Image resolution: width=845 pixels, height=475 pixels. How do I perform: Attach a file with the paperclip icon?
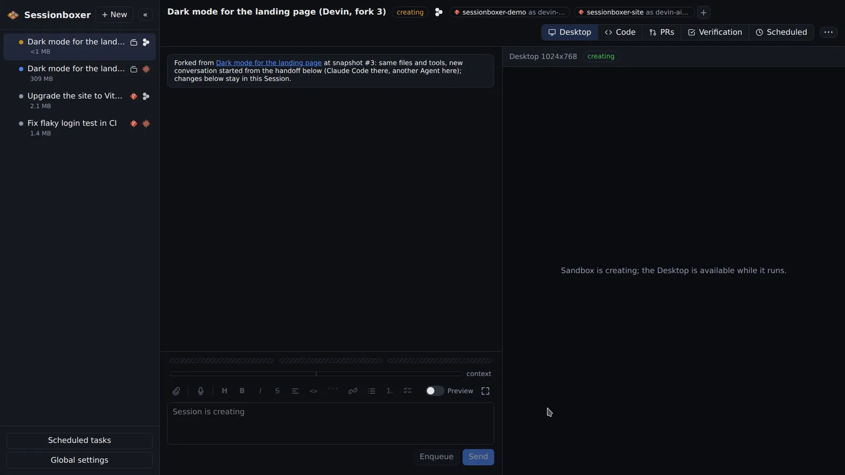(176, 391)
